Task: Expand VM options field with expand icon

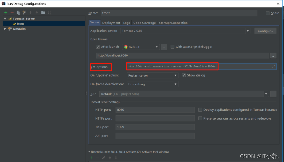Action: [273, 66]
